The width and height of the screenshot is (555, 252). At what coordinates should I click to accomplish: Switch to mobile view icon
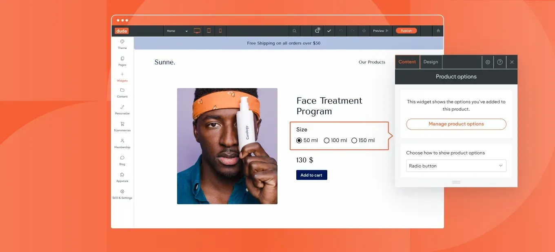coord(220,31)
